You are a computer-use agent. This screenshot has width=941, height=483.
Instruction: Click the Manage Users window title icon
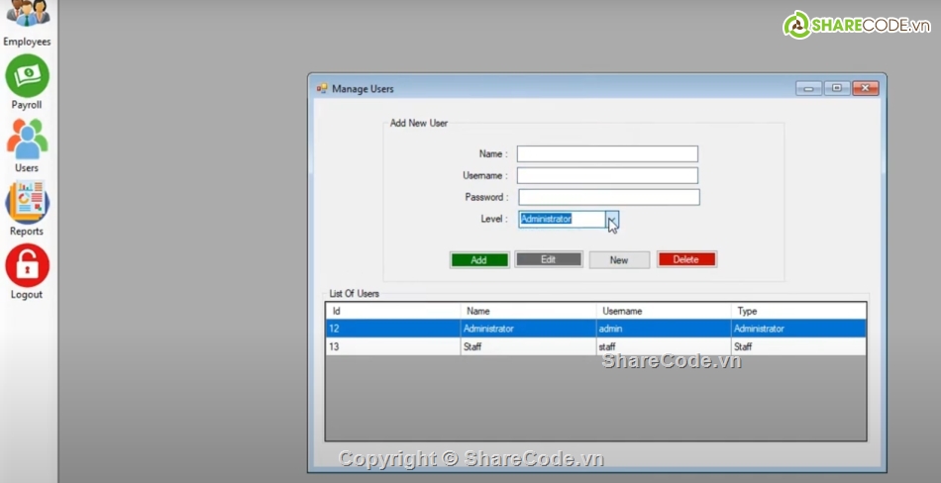pos(322,89)
